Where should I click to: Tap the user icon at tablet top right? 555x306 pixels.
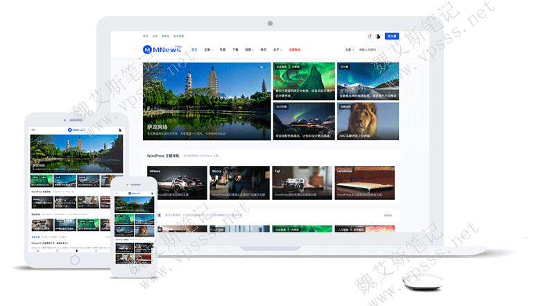pyautogui.click(x=120, y=130)
